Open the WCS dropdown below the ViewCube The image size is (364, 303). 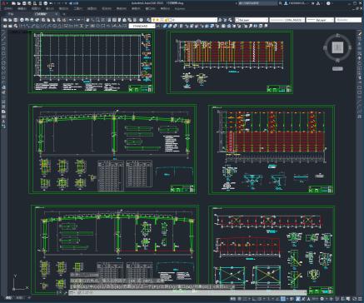pyautogui.click(x=337, y=69)
